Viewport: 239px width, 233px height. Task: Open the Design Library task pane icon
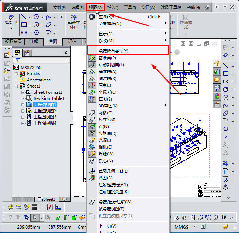217,71
